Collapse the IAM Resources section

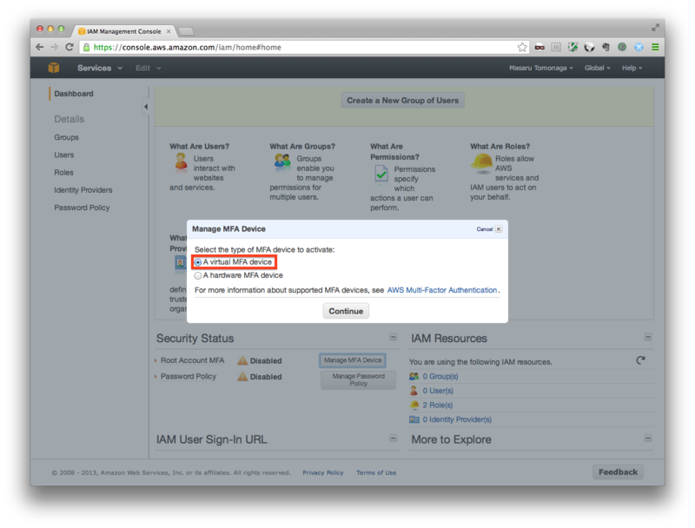648,337
